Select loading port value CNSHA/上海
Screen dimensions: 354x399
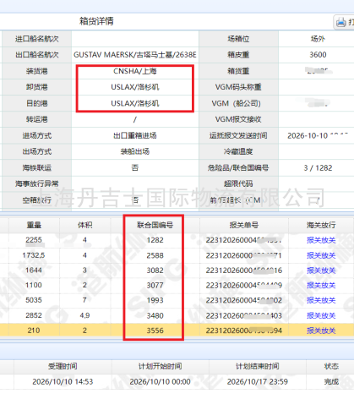[135, 71]
